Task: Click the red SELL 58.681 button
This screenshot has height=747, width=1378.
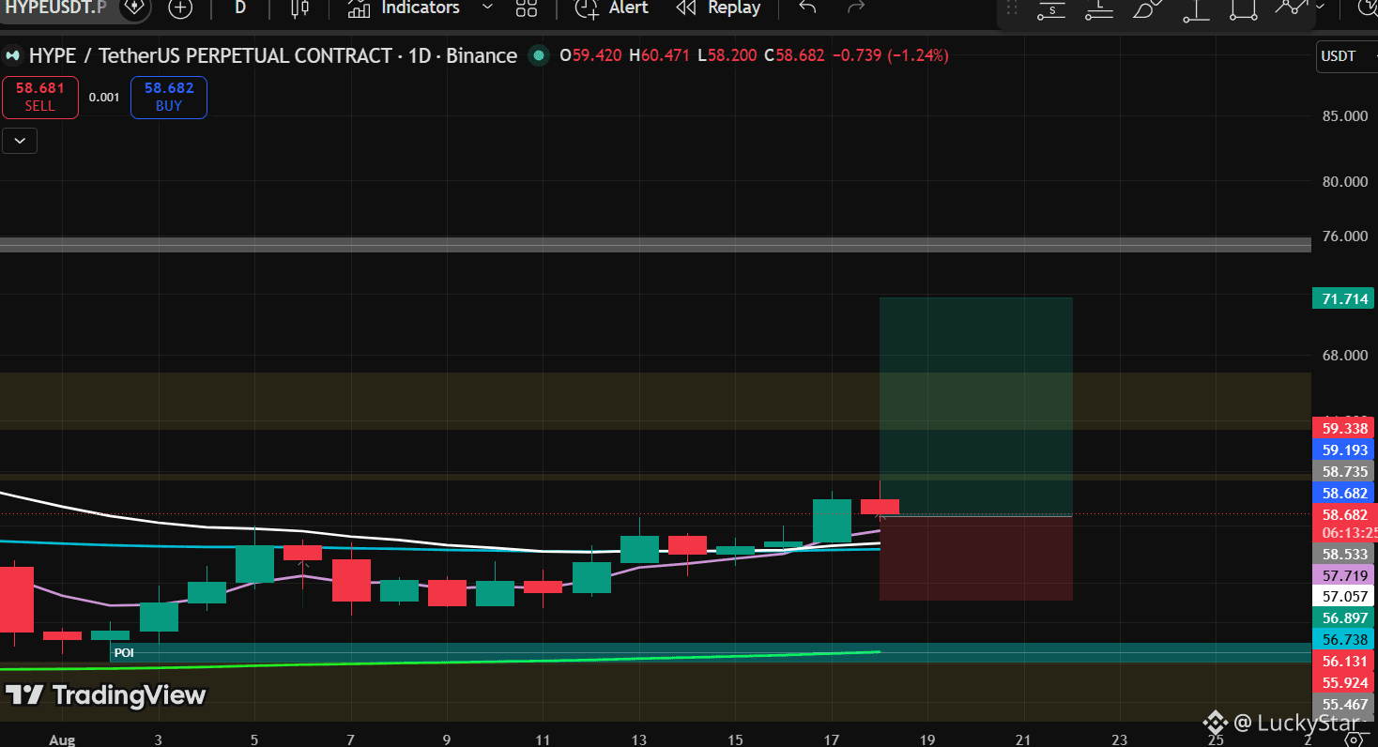Action: [40, 98]
